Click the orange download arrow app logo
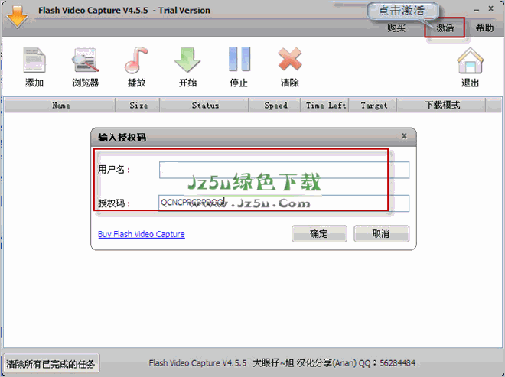Image resolution: width=505 pixels, height=377 pixels. coord(17,17)
